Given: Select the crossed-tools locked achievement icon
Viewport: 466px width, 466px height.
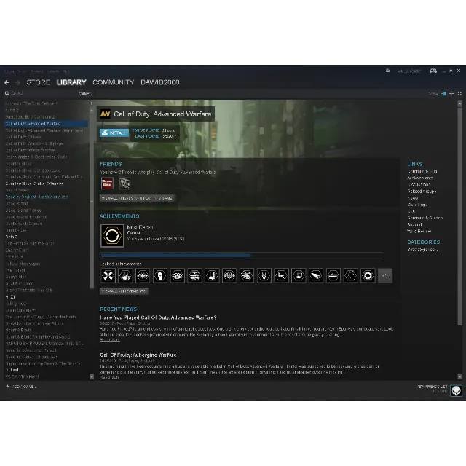Looking at the screenshot, I should pyautogui.click(x=108, y=275).
